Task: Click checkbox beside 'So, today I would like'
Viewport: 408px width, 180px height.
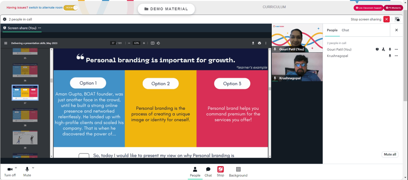Action: pyautogui.click(x=84, y=156)
